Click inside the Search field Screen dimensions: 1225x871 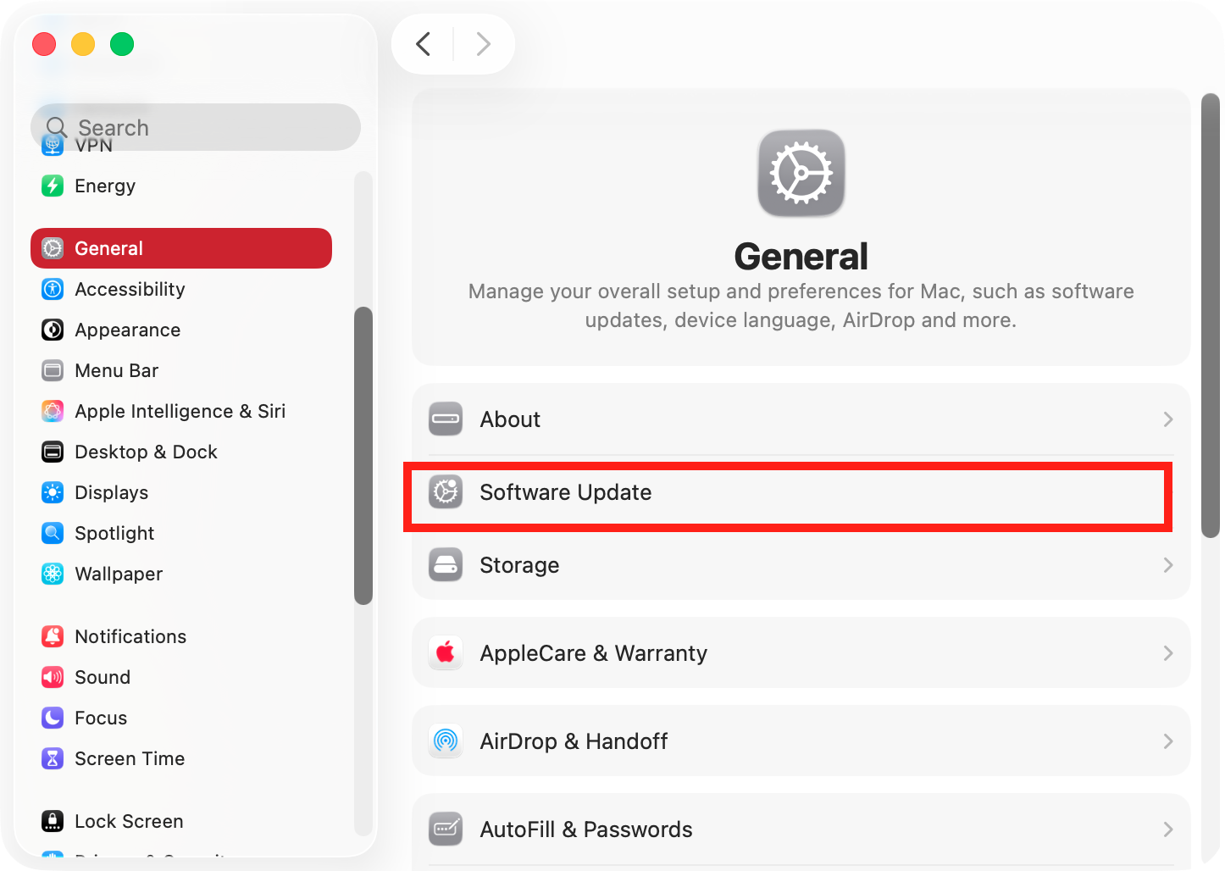tap(195, 127)
